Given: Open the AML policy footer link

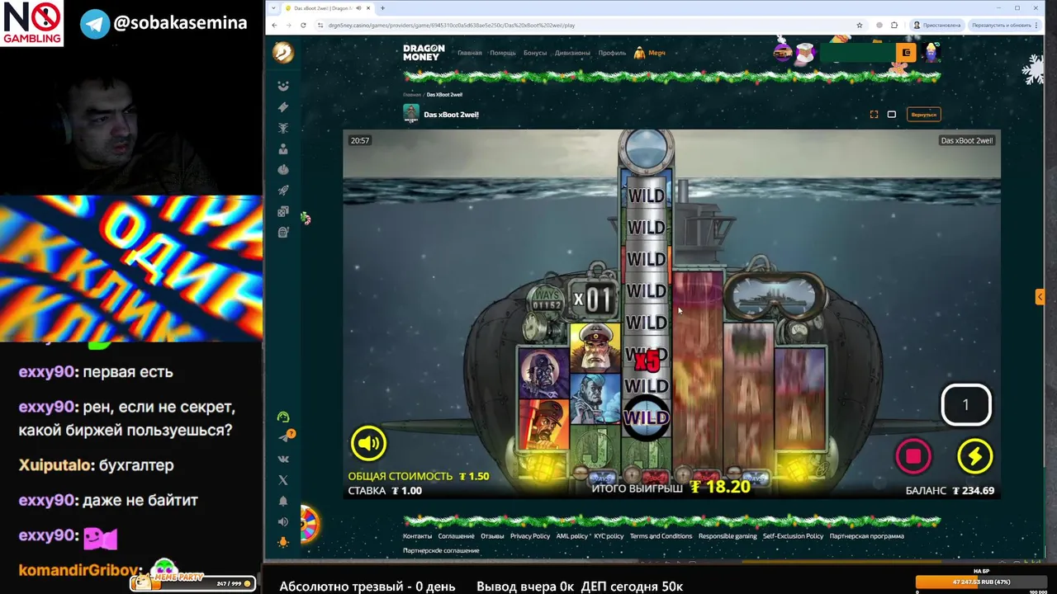Looking at the screenshot, I should pos(572,536).
